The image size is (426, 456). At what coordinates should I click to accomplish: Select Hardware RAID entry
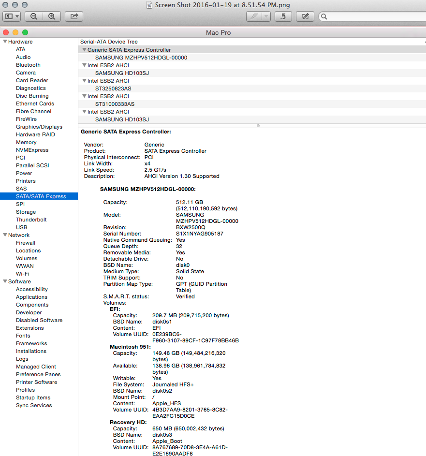(x=35, y=134)
